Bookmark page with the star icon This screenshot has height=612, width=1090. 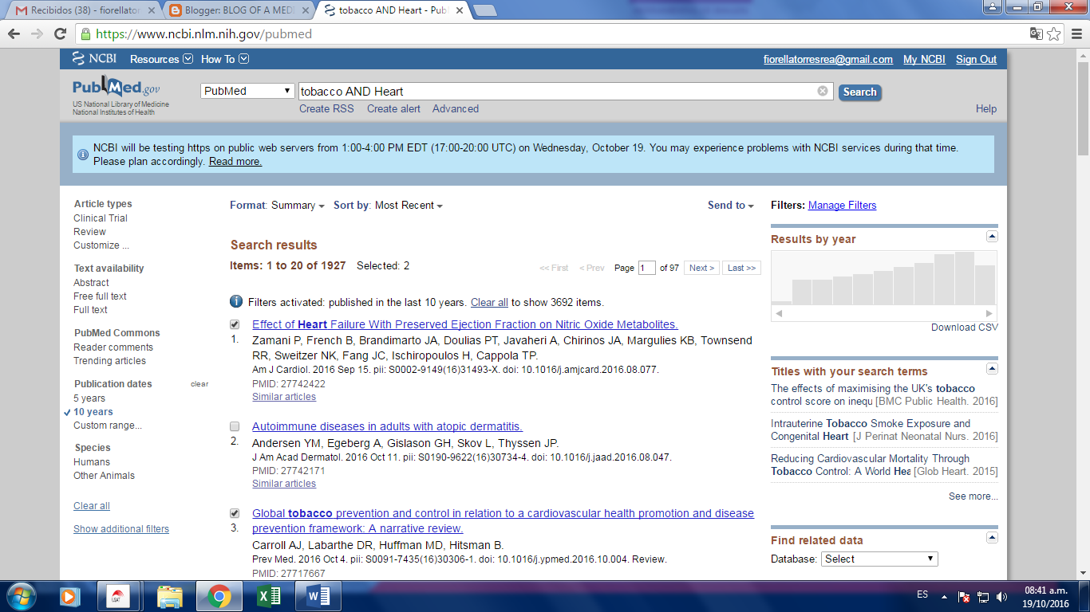click(1054, 33)
